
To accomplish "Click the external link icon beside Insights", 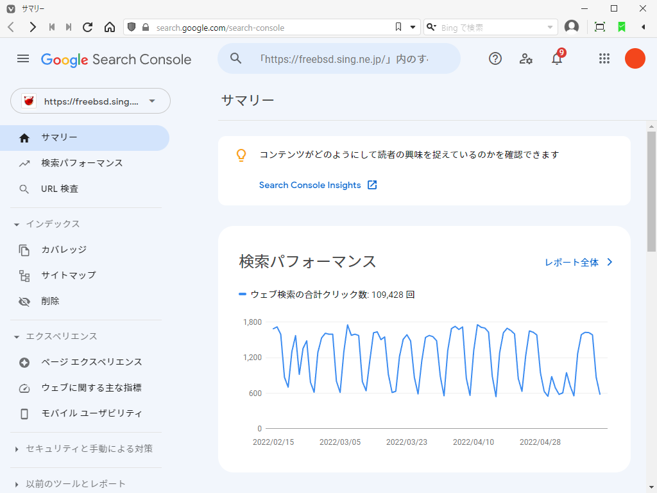I will pos(372,185).
